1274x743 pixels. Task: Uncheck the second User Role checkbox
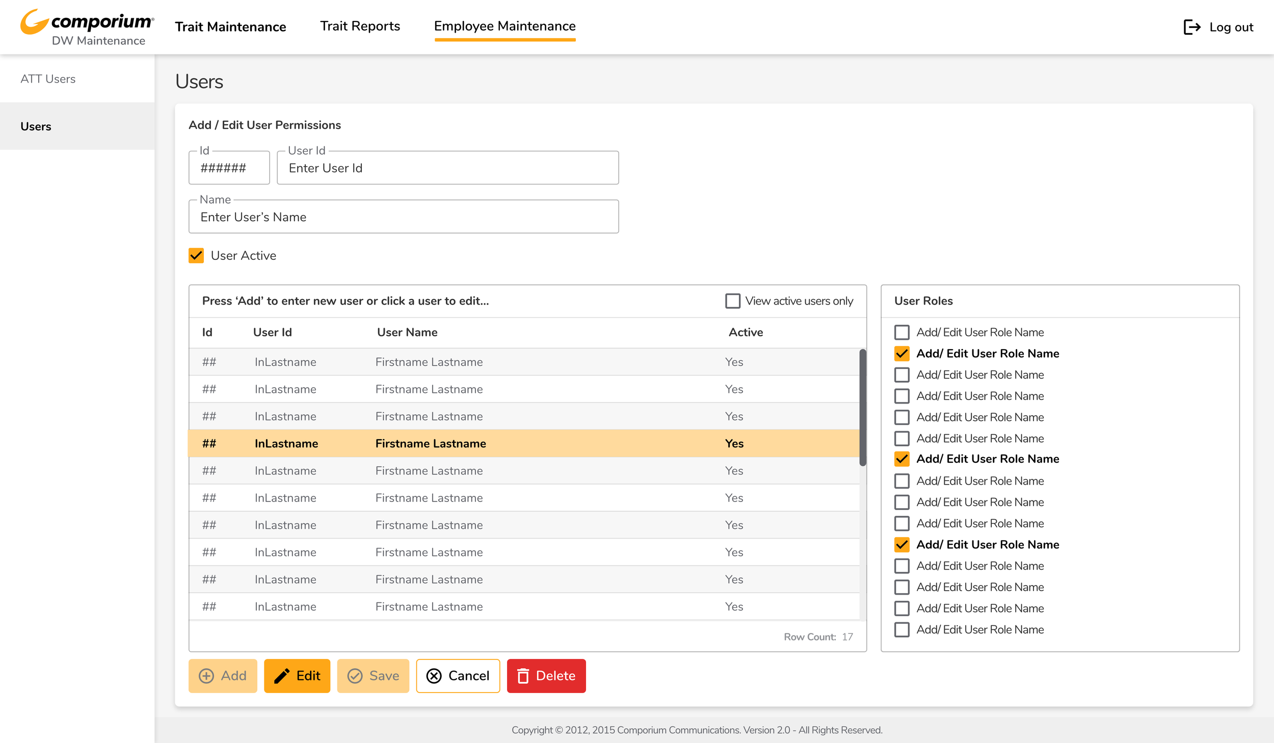point(901,353)
